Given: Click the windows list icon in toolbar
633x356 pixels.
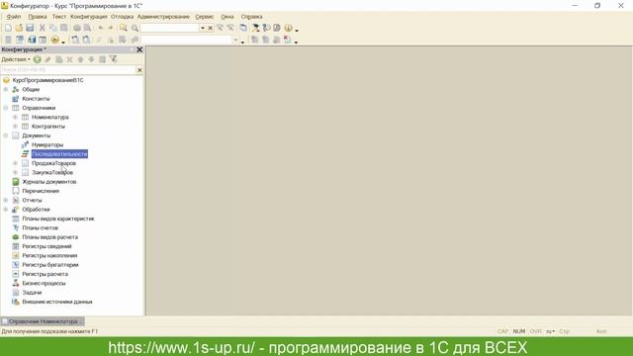Looking at the screenshot, I should 243,28.
